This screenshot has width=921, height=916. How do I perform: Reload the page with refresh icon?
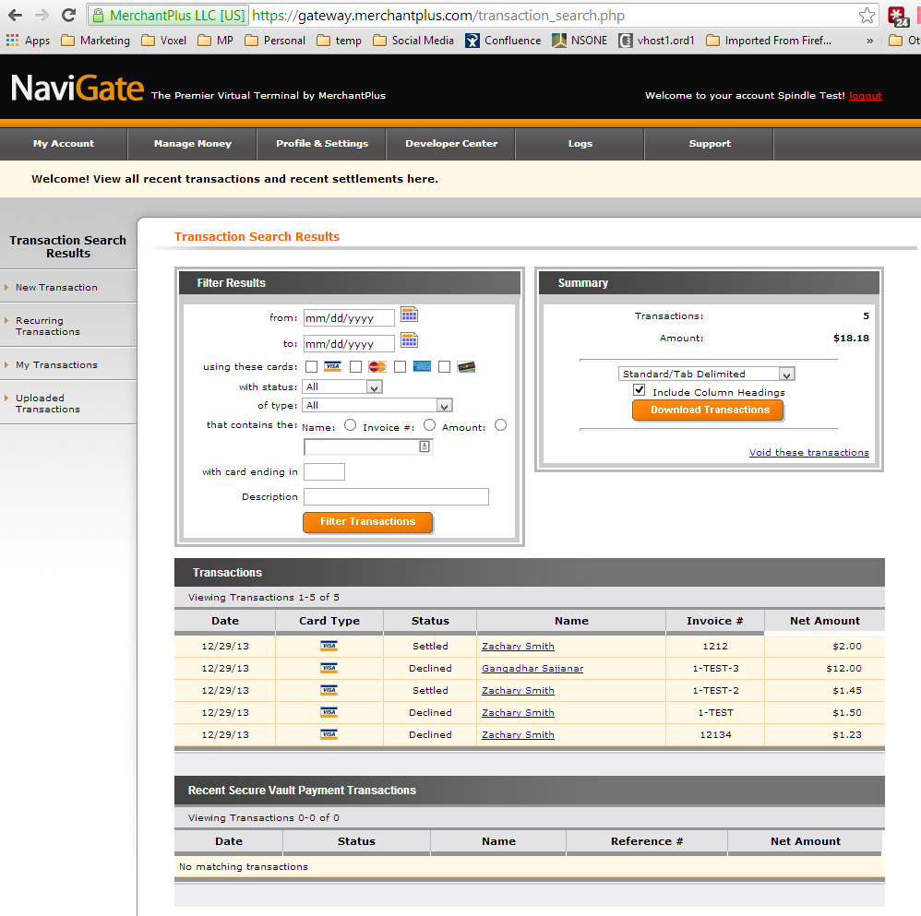(x=68, y=15)
